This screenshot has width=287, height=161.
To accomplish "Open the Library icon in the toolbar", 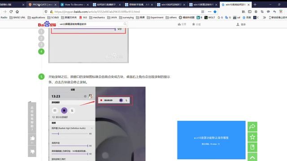I will (244, 12).
